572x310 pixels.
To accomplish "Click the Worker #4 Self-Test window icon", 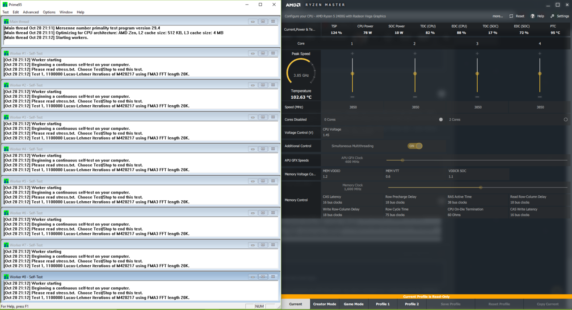I will [x=6, y=149].
